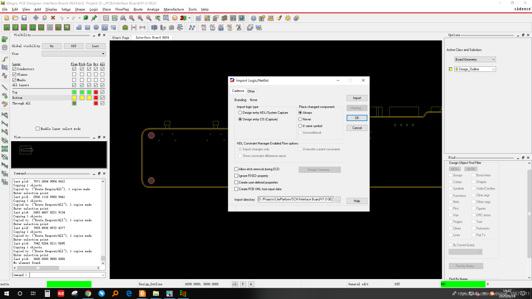Select the Add Circle shape icon

point(96,27)
